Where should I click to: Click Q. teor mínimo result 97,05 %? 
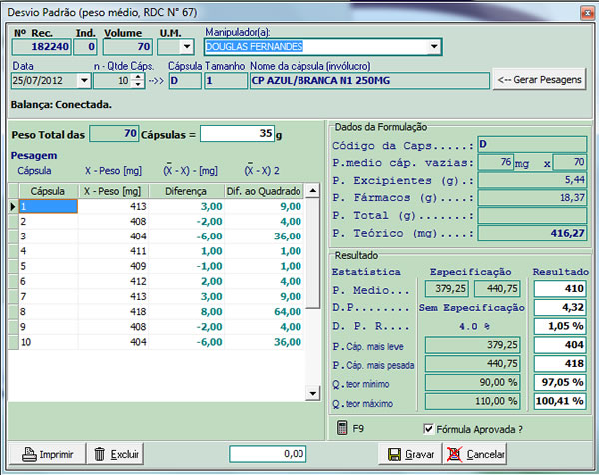tap(560, 382)
